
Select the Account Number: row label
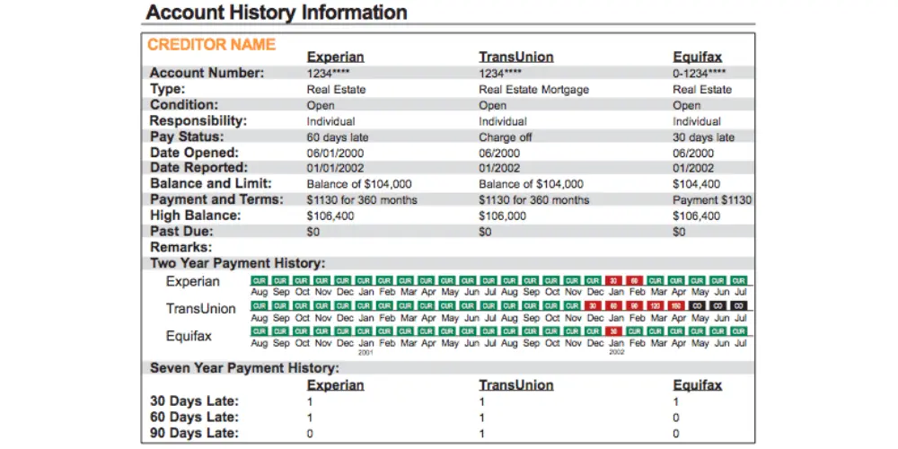point(207,74)
